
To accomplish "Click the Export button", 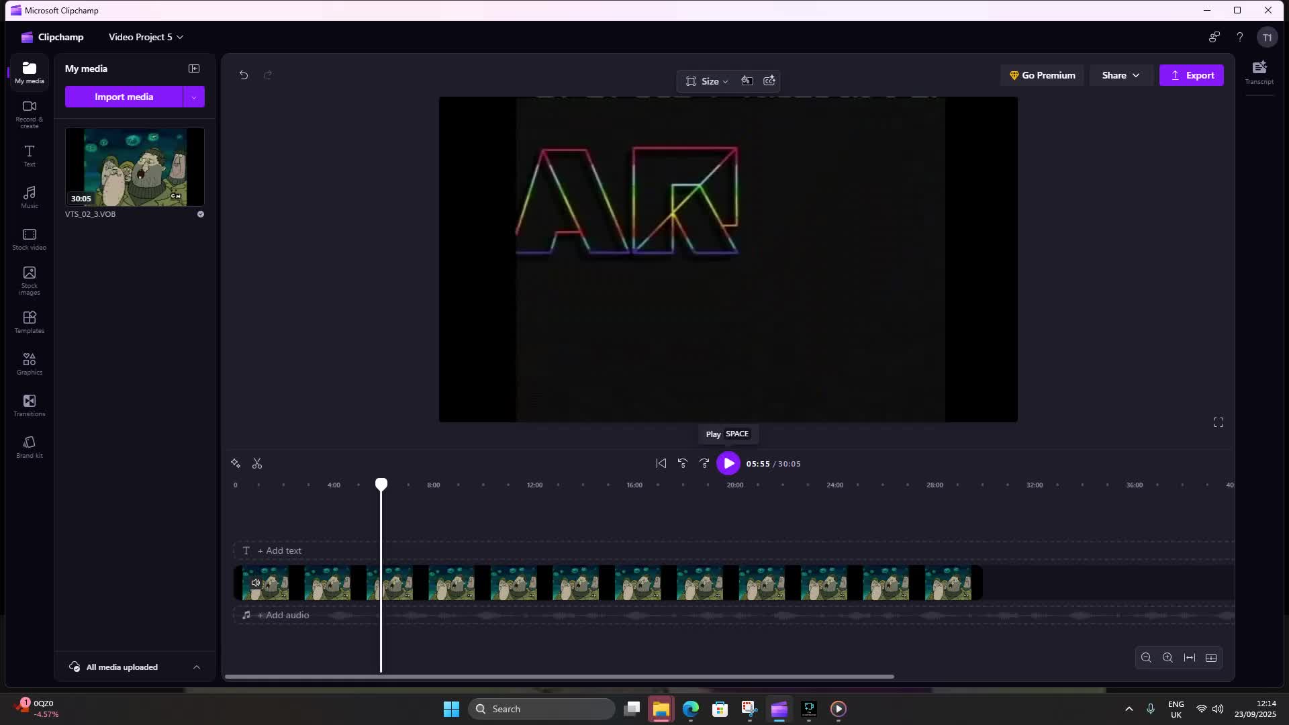I will (x=1192, y=75).
